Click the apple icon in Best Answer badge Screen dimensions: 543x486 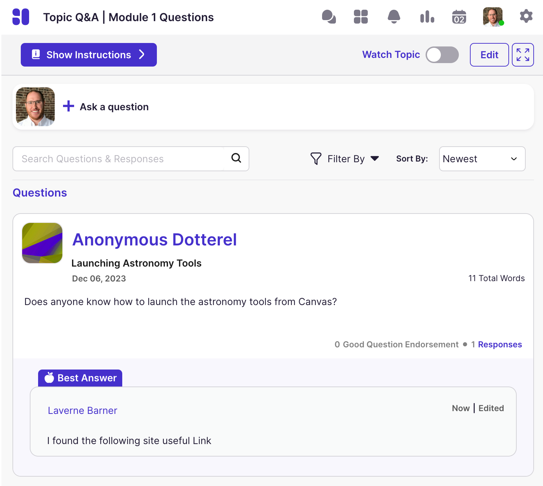pyautogui.click(x=50, y=377)
